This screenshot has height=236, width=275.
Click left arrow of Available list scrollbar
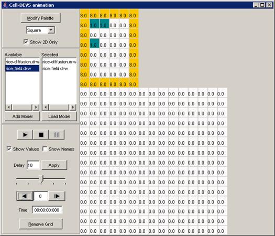8,107
